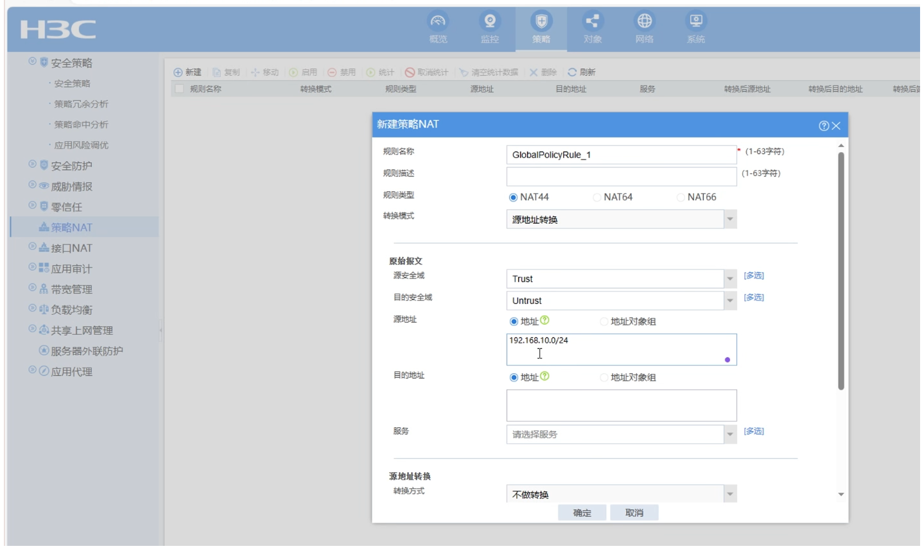Expand the 零信任 tree node
The height and width of the screenshot is (551, 922).
tap(32, 206)
